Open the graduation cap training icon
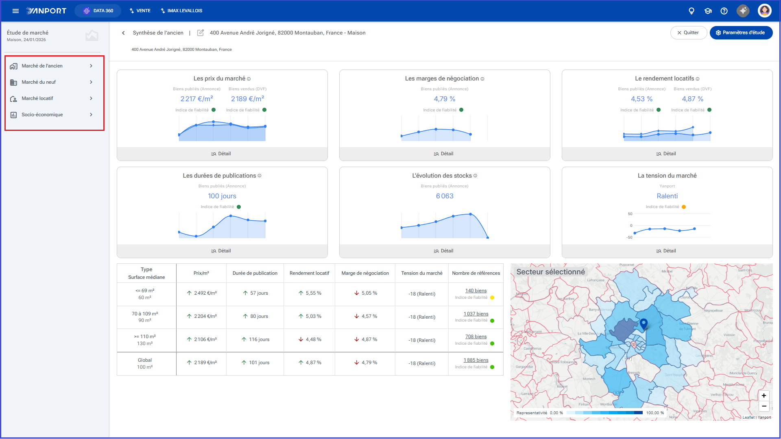 coord(708,11)
